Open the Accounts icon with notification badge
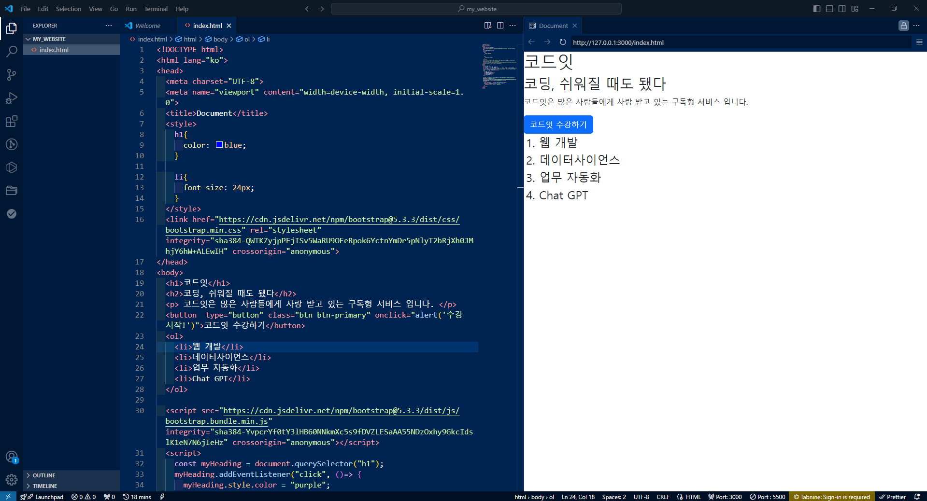The height and width of the screenshot is (501, 927). click(x=12, y=457)
